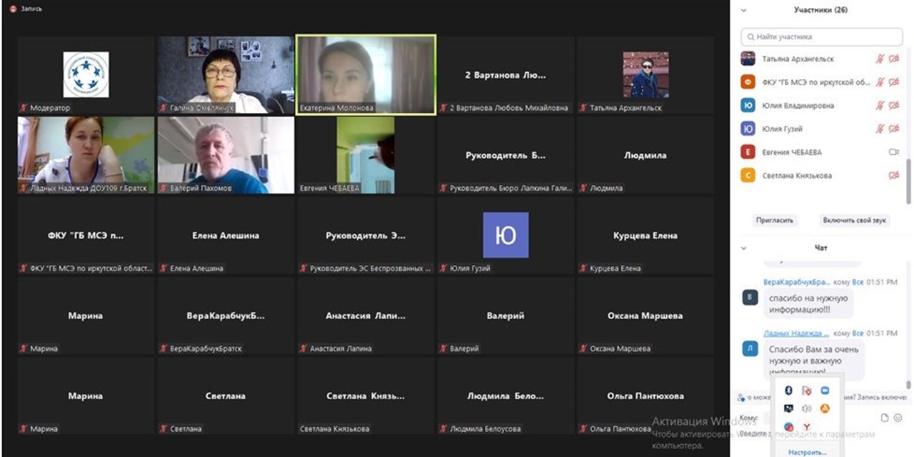This screenshot has height=457, width=914.
Task: Toggle Светлана Князькова's disabled camera icon
Action: pyautogui.click(x=893, y=176)
